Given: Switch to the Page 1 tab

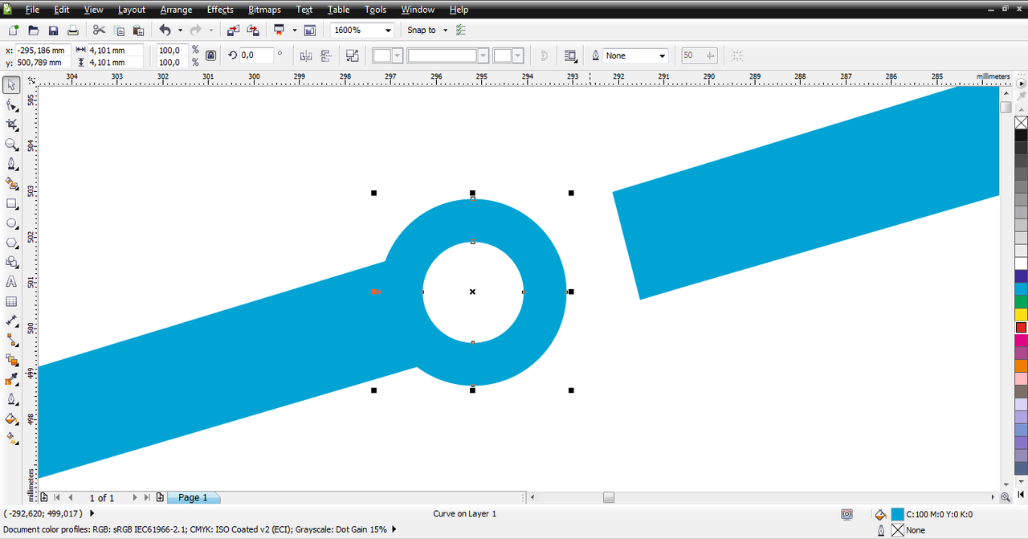Looking at the screenshot, I should coord(192,498).
